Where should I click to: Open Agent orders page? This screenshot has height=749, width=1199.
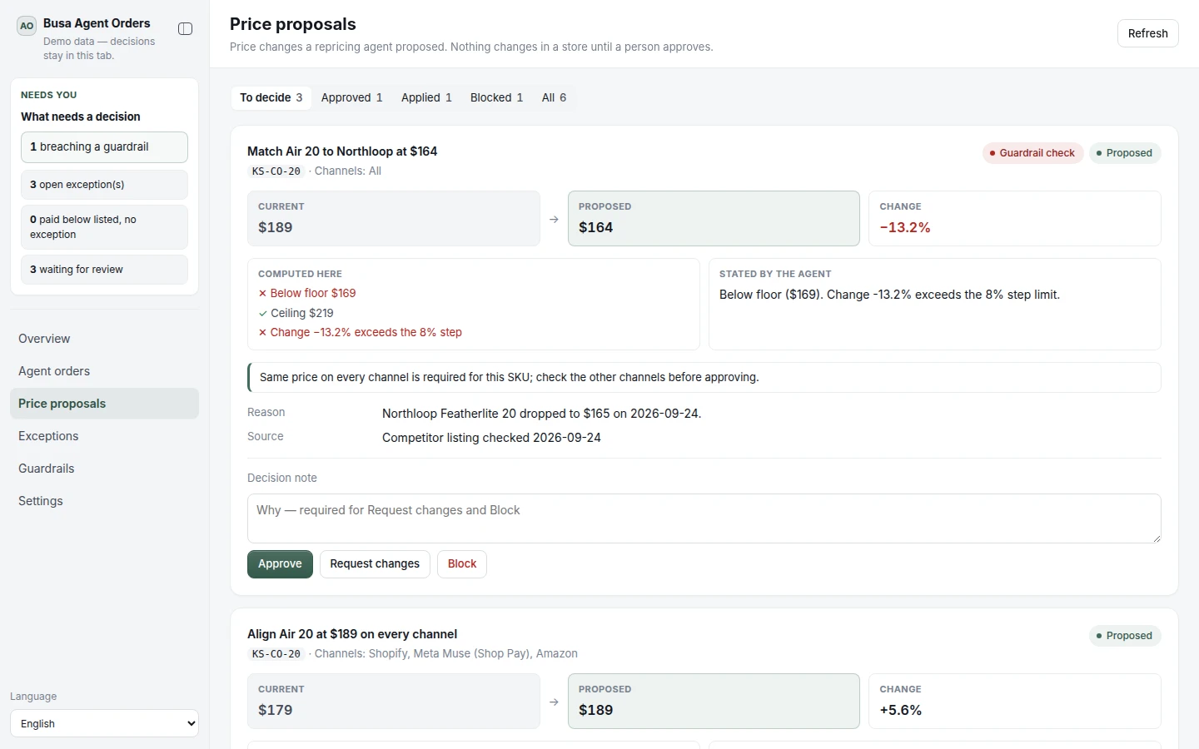coord(104,371)
